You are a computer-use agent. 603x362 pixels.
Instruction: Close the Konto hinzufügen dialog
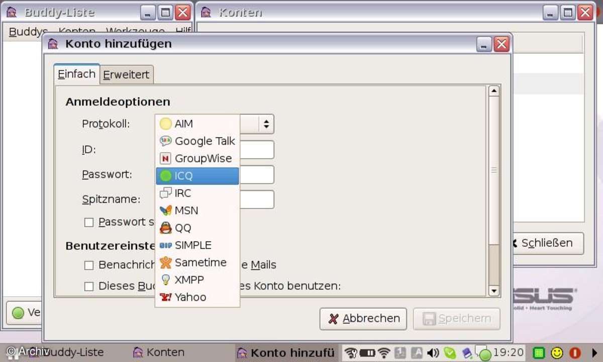click(501, 45)
